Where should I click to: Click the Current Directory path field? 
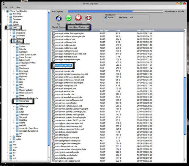point(79,27)
